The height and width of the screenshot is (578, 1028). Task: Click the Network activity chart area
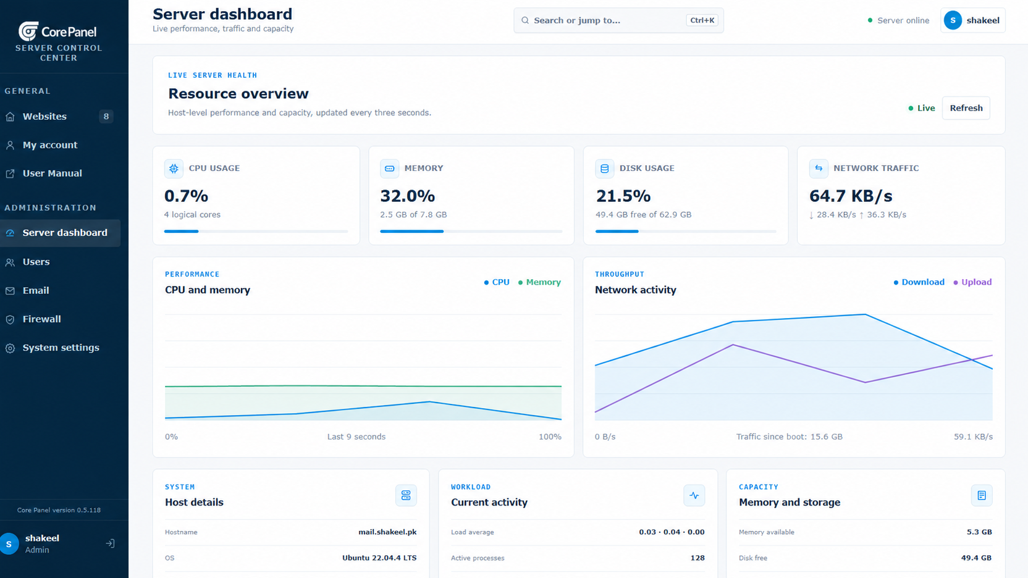tap(794, 367)
